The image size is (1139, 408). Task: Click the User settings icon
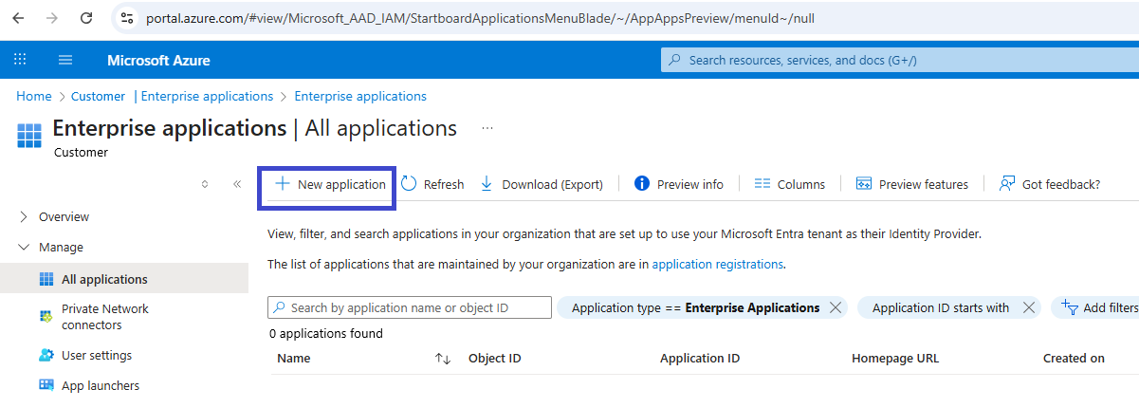coord(46,356)
